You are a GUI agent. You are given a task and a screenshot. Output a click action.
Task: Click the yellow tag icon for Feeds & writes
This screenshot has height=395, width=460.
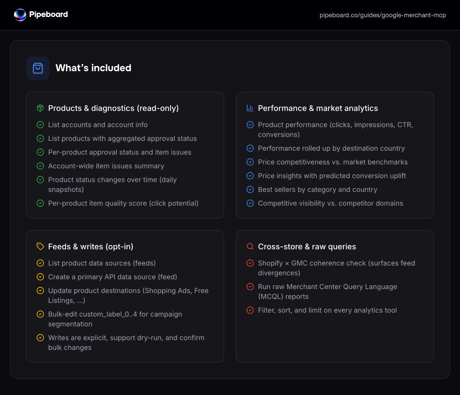pos(40,246)
